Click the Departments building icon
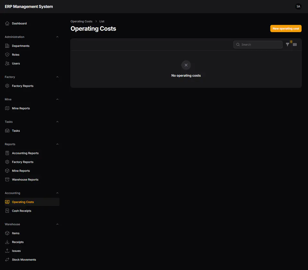The width and height of the screenshot is (308, 270). tap(7, 46)
